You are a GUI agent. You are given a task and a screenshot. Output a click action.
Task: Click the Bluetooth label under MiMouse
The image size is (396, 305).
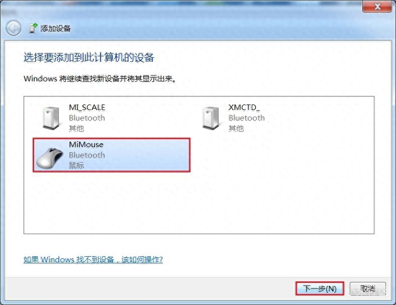(x=87, y=155)
